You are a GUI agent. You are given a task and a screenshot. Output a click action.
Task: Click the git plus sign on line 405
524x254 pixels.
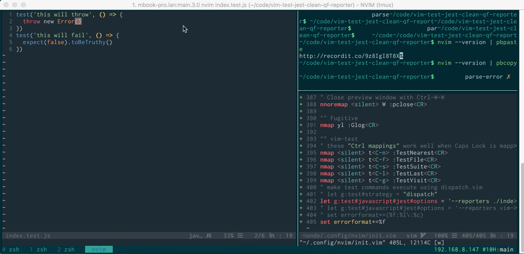pyautogui.click(x=301, y=222)
